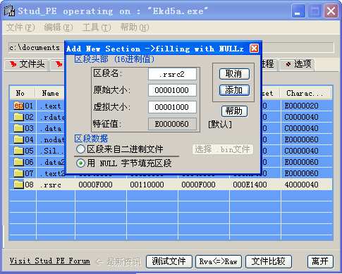Switch to the 选项 tab
Image resolution: width=342 pixels, height=274 pixels.
(297, 64)
